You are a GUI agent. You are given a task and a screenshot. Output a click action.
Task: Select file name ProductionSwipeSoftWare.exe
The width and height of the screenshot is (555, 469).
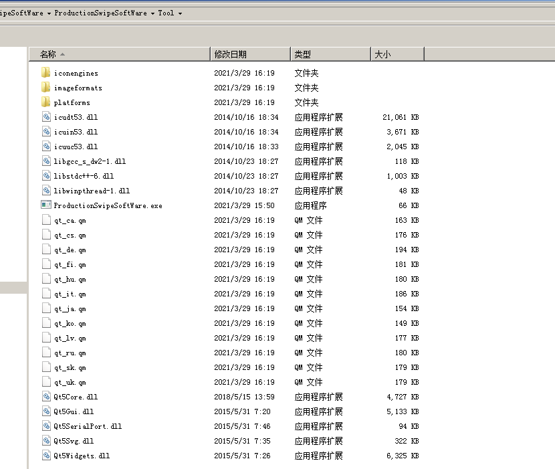tap(108, 205)
